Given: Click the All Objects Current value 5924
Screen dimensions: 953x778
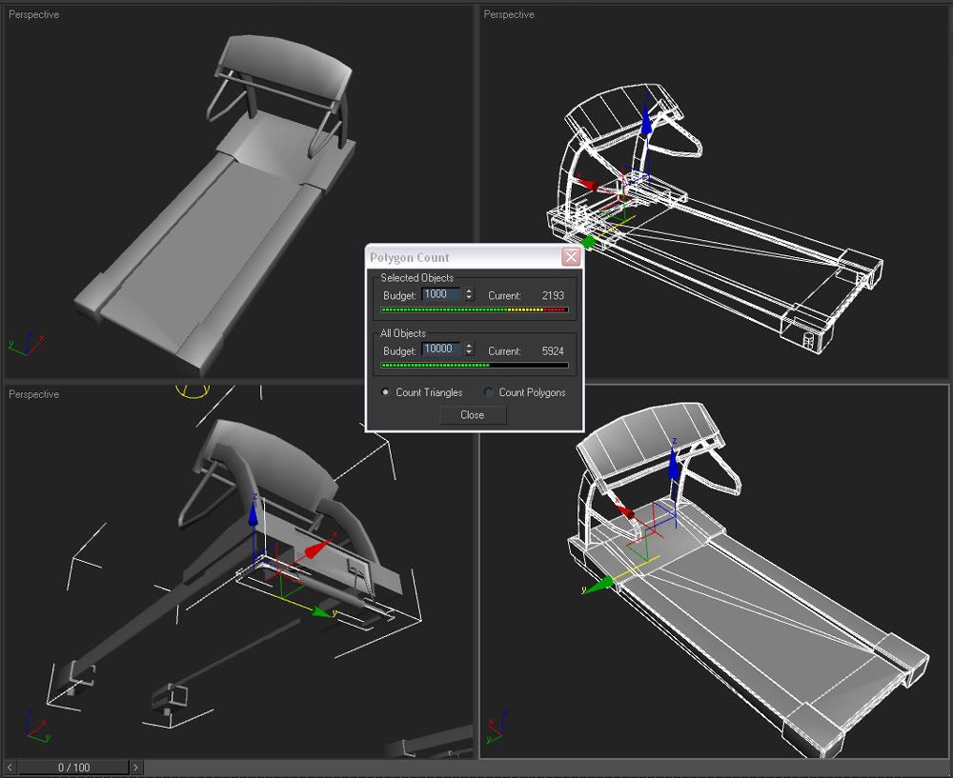Looking at the screenshot, I should 553,351.
